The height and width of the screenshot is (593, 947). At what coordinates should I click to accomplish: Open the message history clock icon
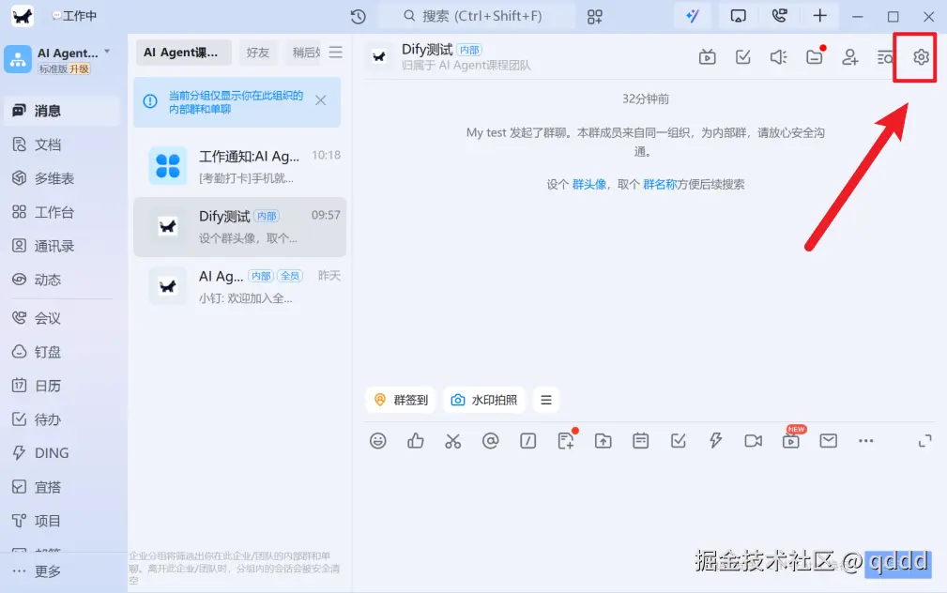[359, 16]
